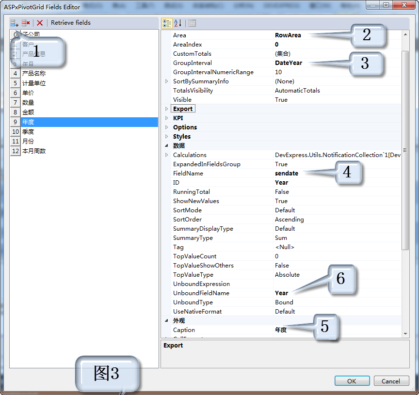419x395 pixels.
Task: Click the SortOrder Ascending value
Action: click(x=290, y=219)
